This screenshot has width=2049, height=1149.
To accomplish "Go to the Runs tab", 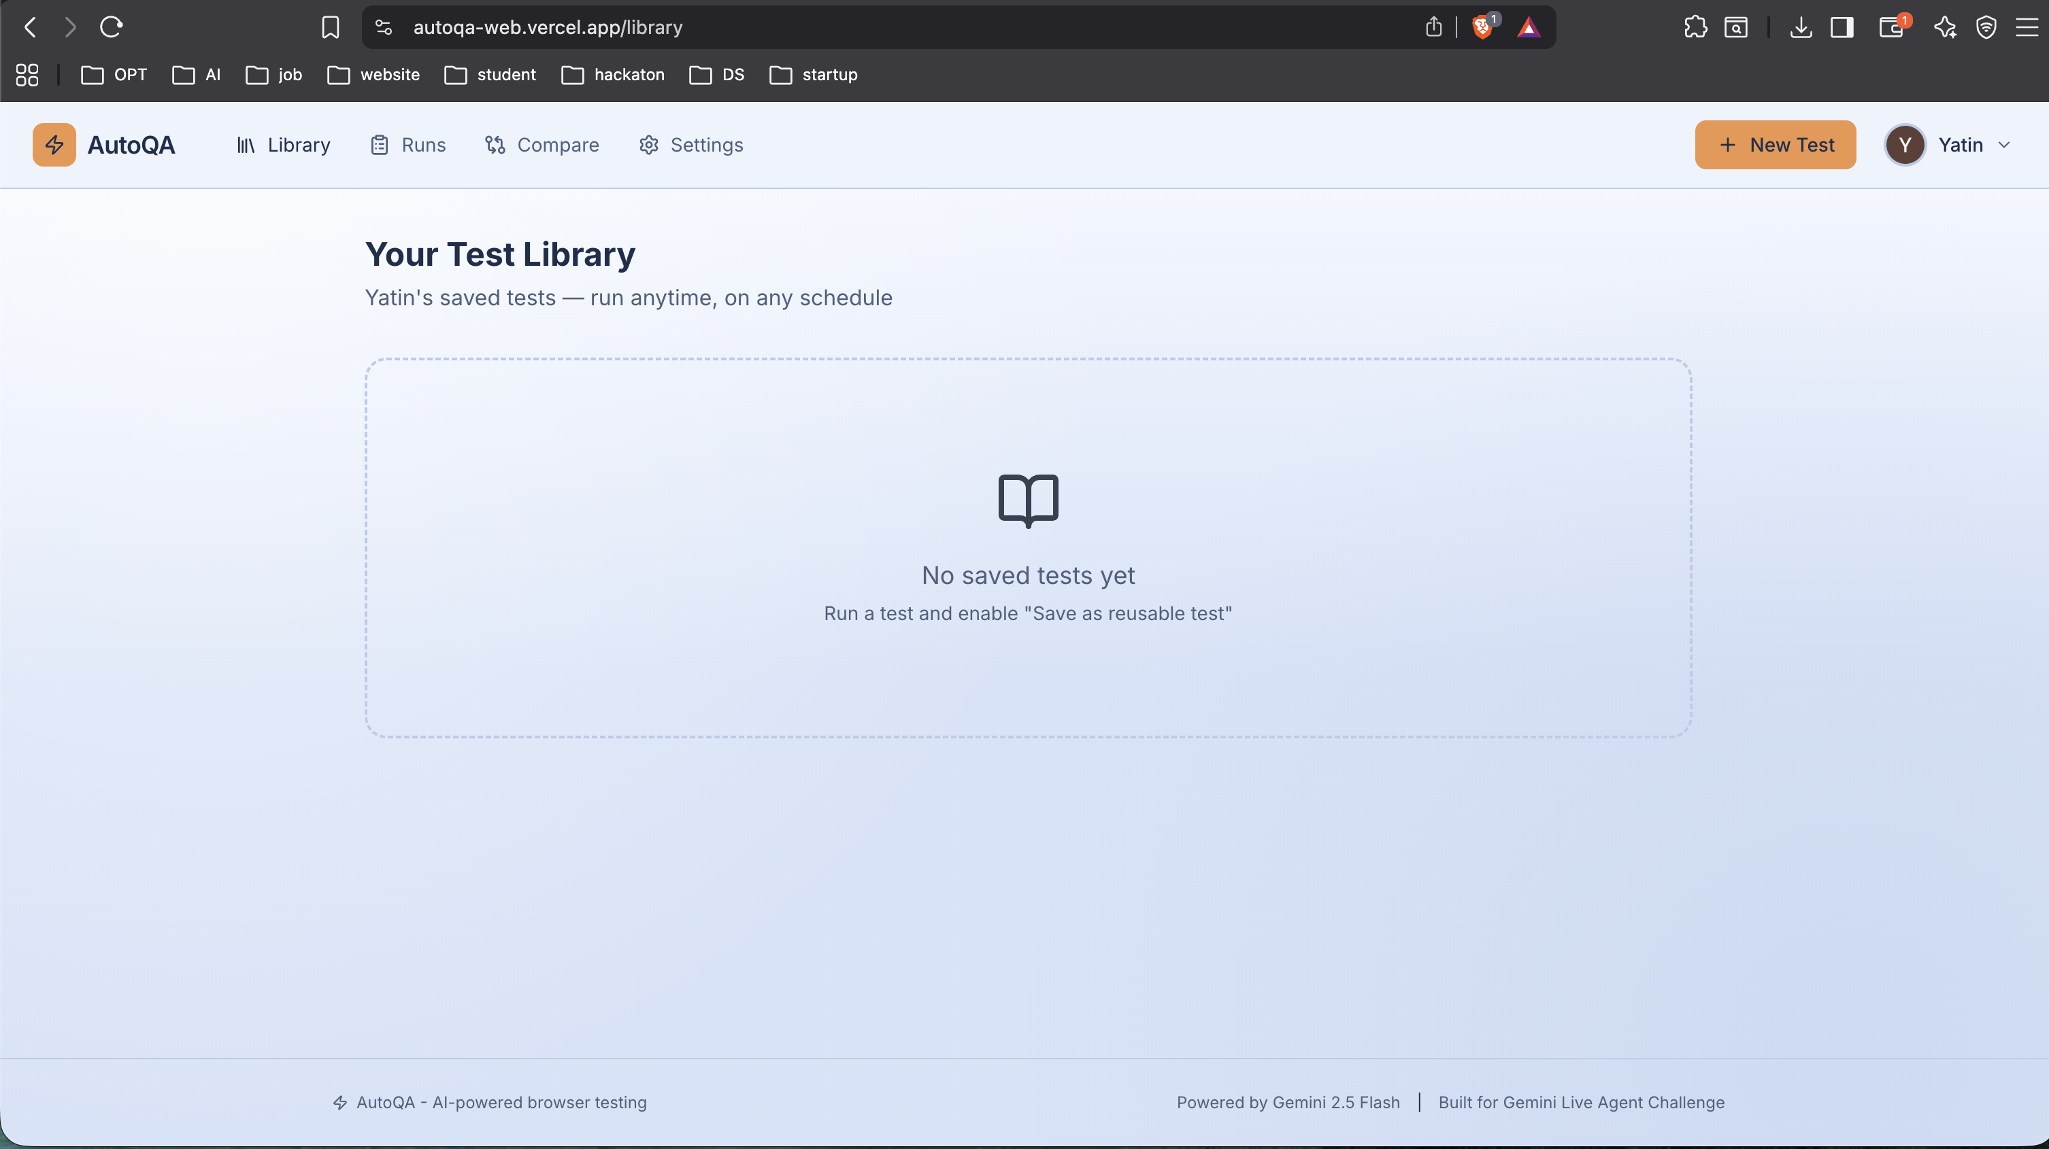I will coord(408,145).
